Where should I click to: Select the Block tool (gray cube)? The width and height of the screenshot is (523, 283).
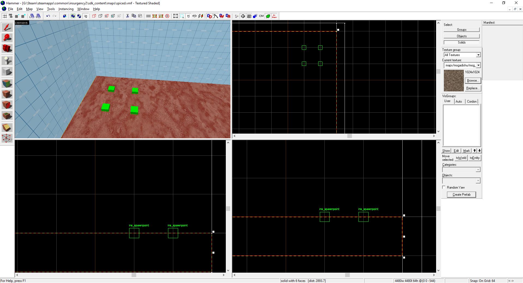click(7, 71)
